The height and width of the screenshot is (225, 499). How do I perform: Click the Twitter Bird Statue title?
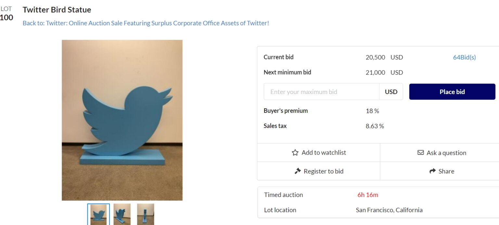[57, 10]
